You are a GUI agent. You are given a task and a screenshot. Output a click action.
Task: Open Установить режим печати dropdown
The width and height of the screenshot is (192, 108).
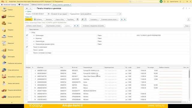pyautogui.click(x=109, y=19)
